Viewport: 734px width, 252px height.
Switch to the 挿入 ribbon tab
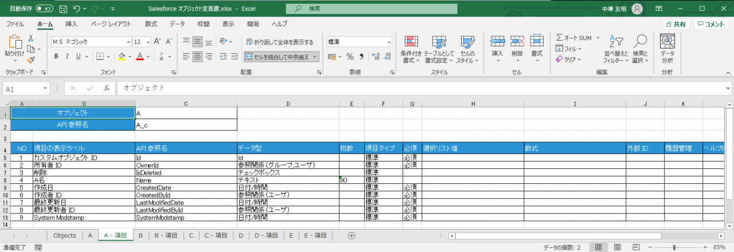(72, 24)
